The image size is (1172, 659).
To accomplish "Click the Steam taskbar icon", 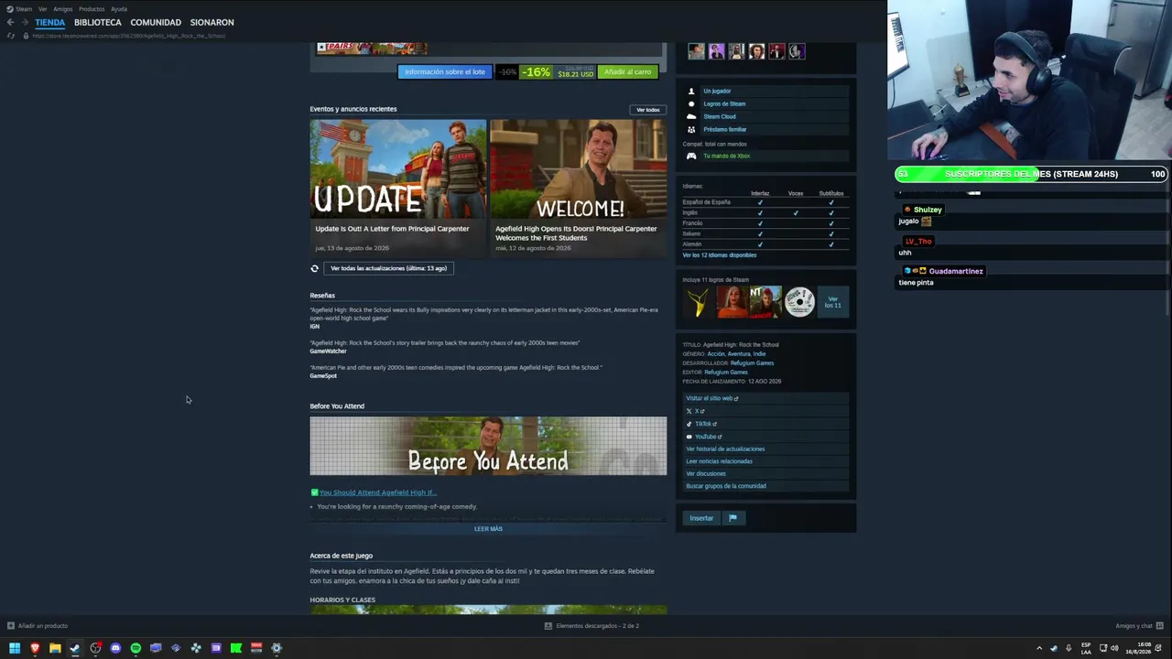I will tap(75, 648).
